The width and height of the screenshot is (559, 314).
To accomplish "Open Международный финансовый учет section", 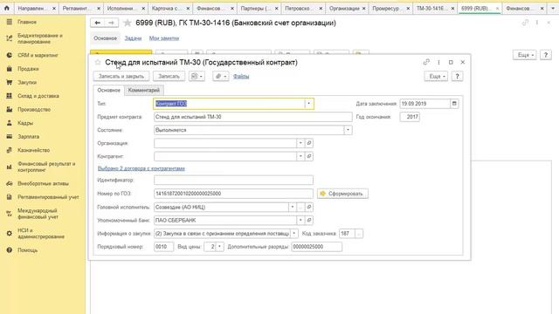I will (x=38, y=214).
